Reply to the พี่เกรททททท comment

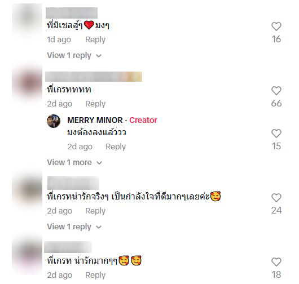(x=95, y=104)
